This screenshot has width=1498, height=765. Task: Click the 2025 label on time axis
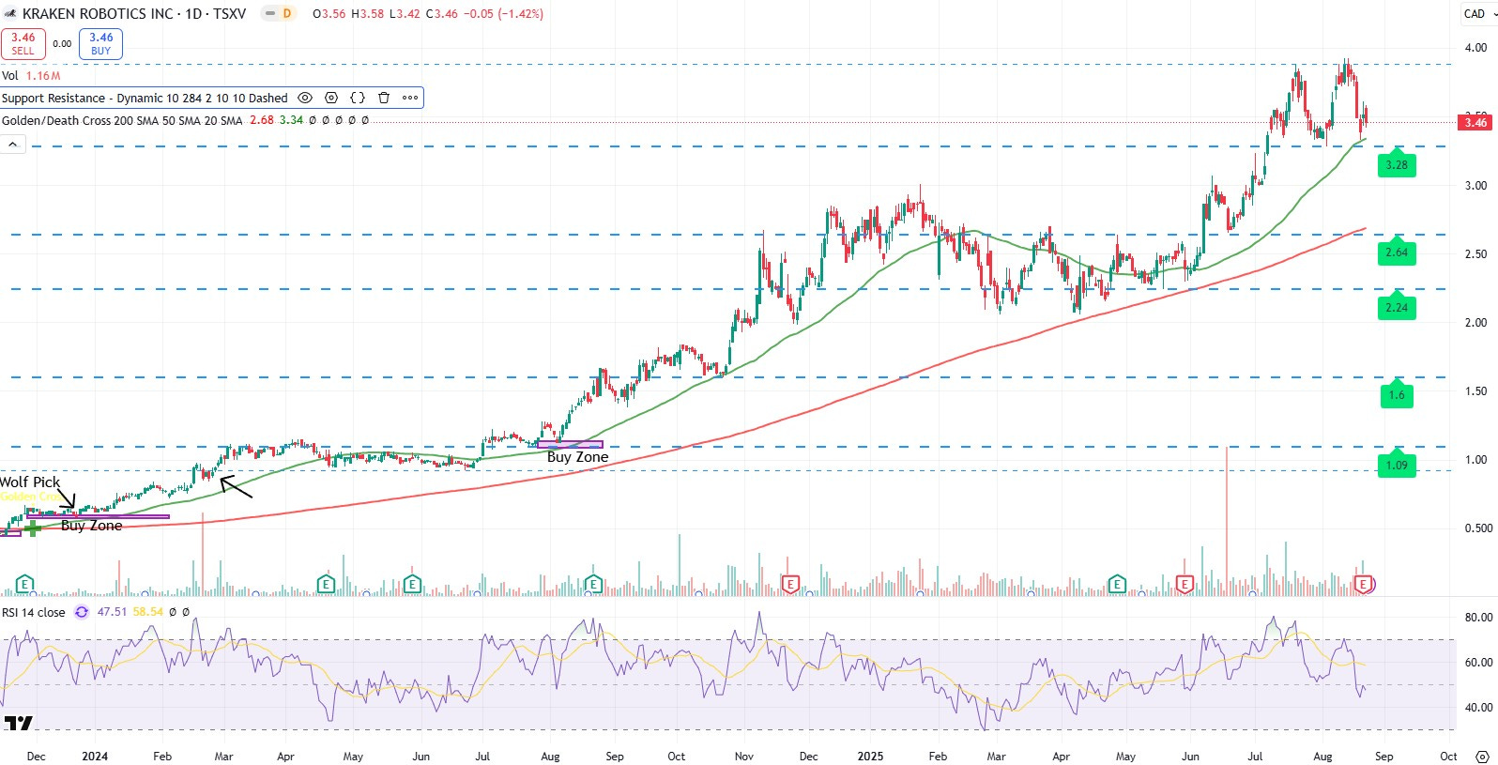coord(870,757)
